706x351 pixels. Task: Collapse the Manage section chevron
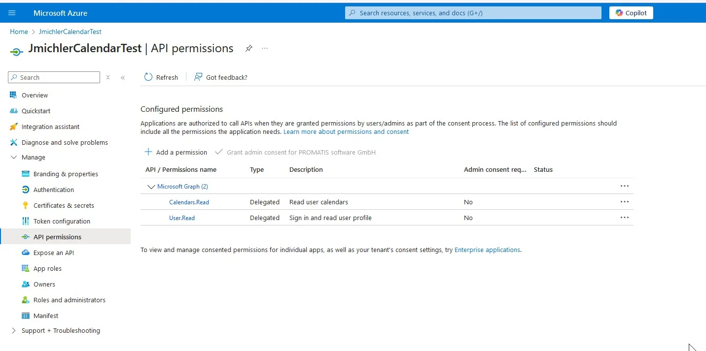point(13,158)
